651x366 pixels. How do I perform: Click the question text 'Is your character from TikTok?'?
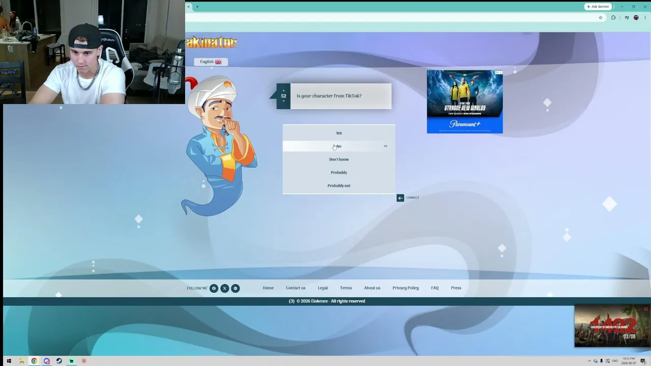(x=329, y=96)
